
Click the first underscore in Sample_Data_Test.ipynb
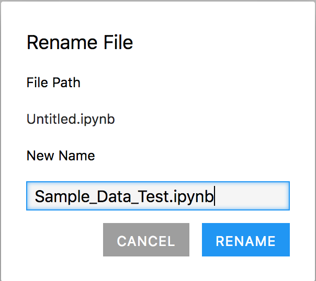(93, 202)
